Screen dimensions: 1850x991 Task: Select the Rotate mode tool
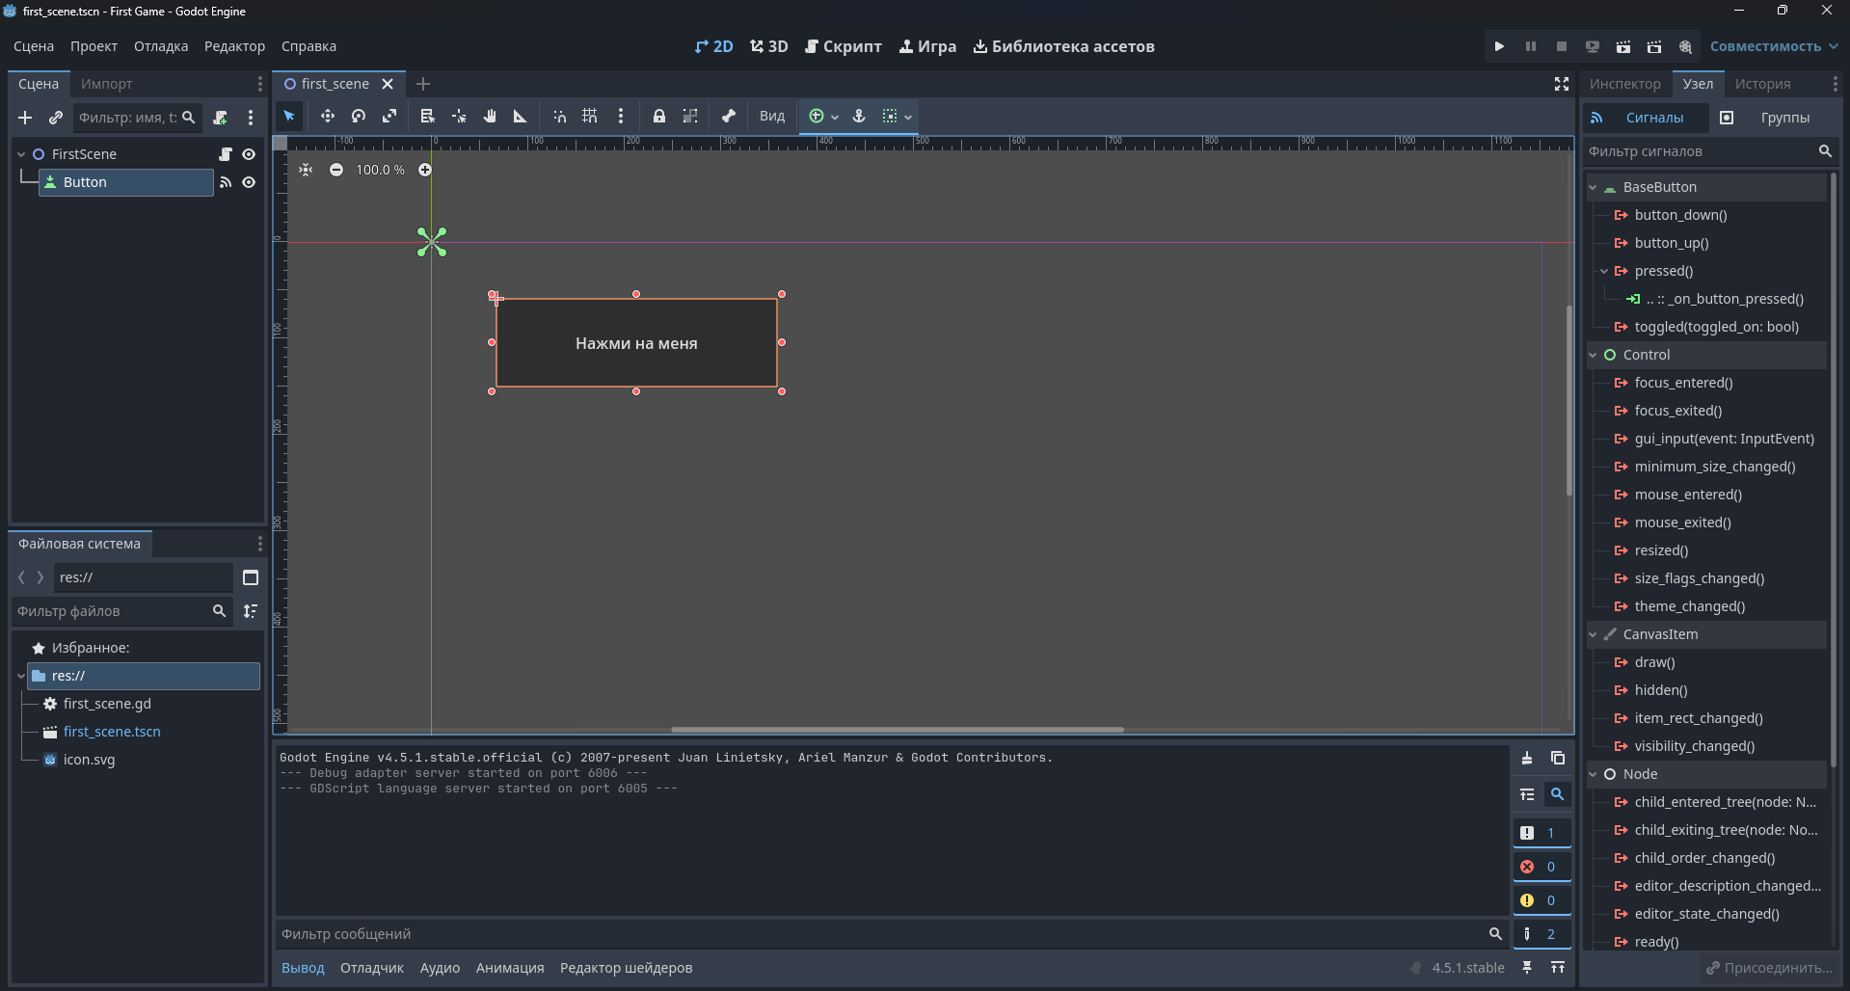pyautogui.click(x=359, y=117)
